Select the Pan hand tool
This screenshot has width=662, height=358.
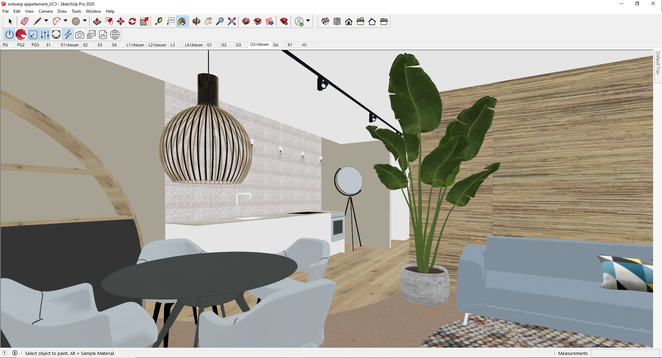208,21
